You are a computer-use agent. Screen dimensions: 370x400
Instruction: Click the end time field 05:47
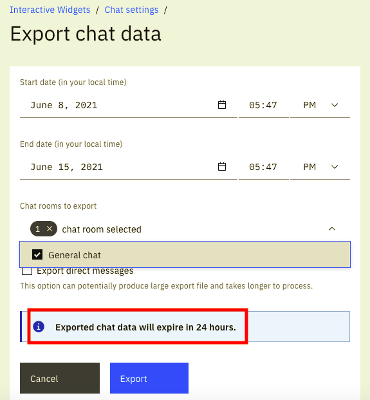pos(263,167)
